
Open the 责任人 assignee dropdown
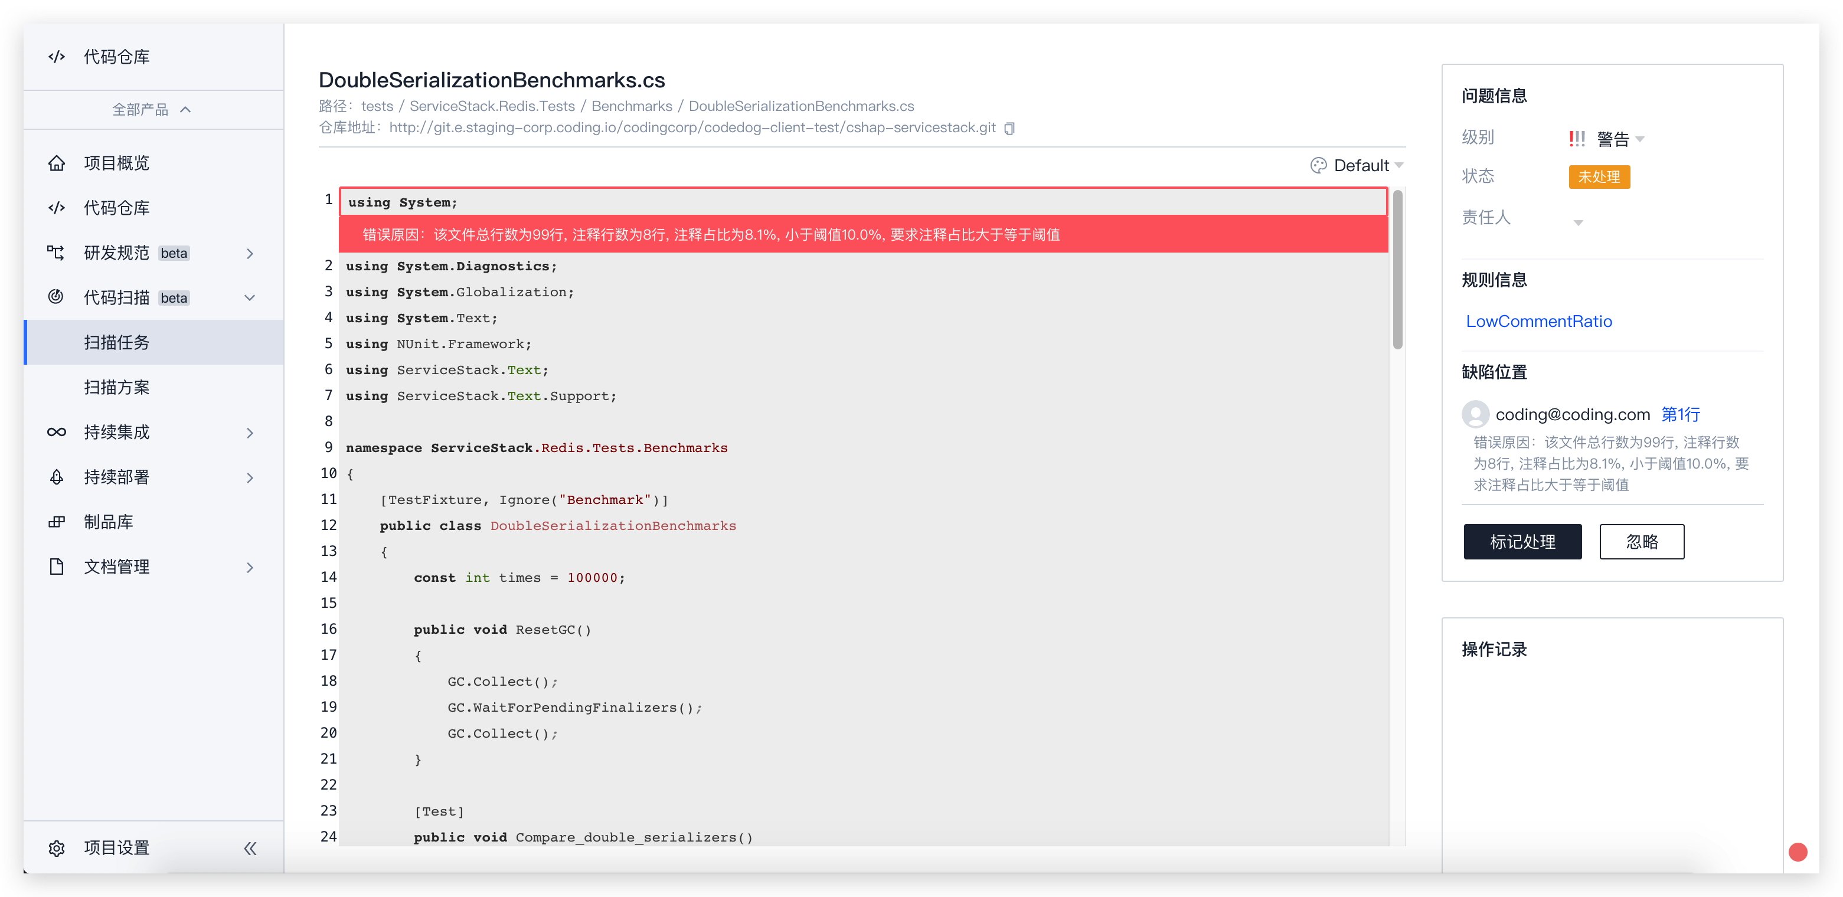[x=1577, y=222]
